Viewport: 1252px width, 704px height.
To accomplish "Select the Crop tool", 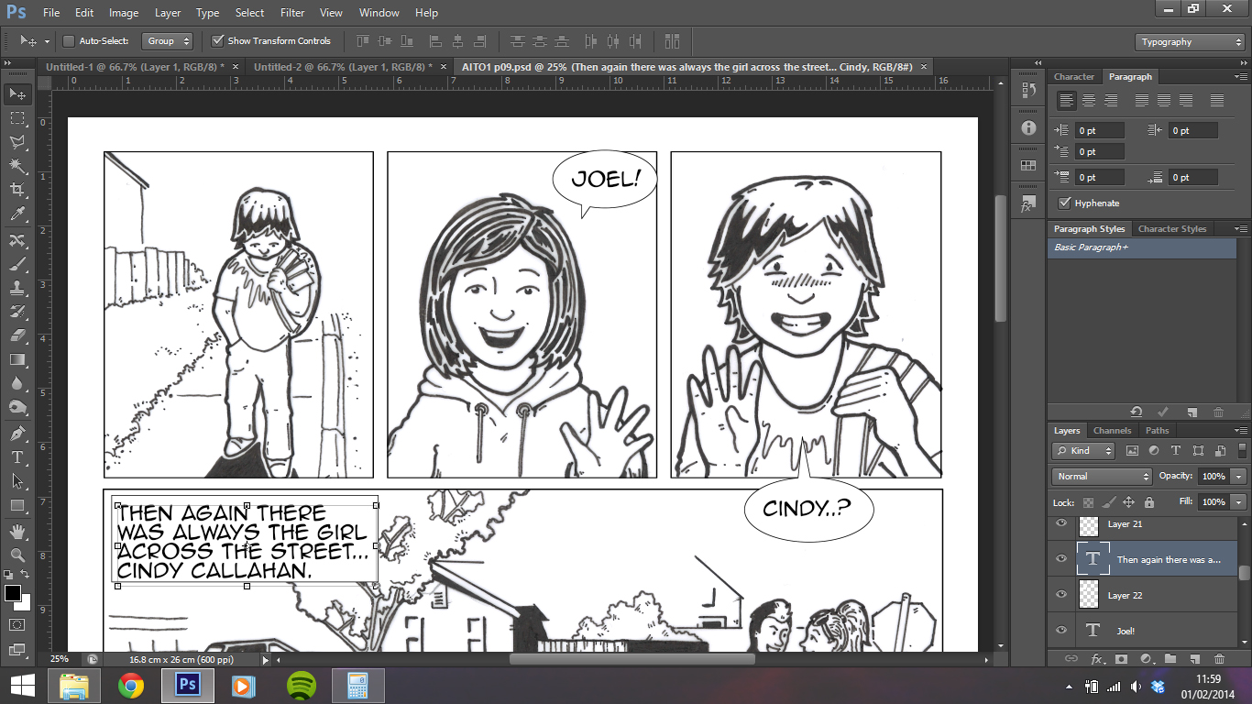I will [16, 190].
